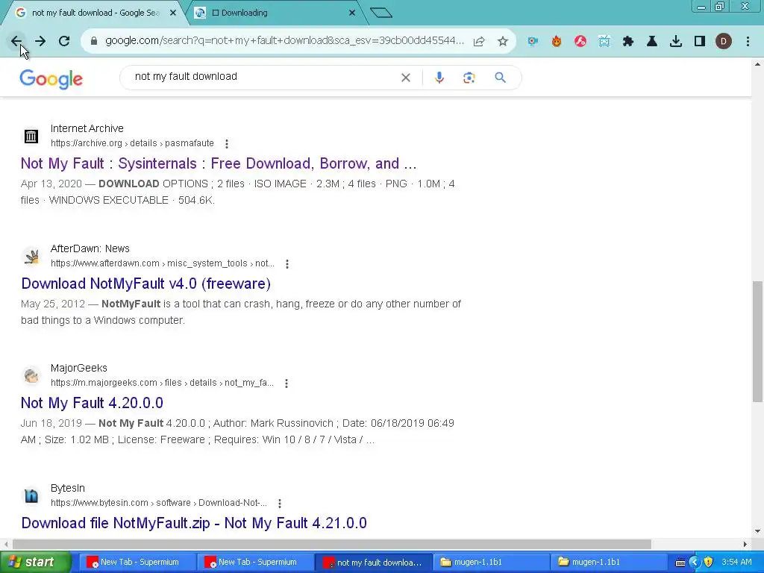Click the archive.org URL breadcrumb text
Viewport: 764px width, 573px height.
click(132, 143)
